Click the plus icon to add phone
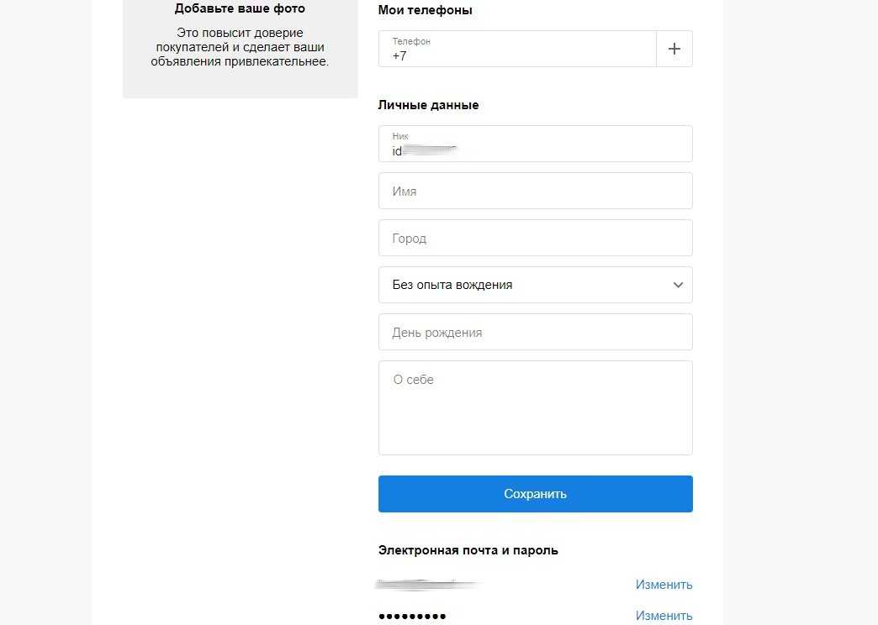Screen dimensions: 878x625 (674, 49)
